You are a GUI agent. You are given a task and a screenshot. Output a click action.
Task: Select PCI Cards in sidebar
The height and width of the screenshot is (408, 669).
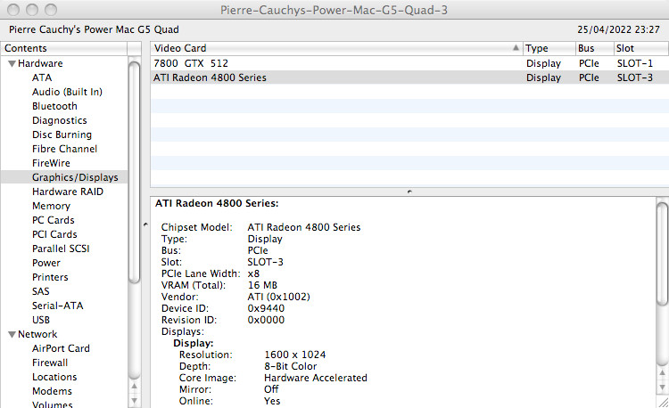pos(54,234)
